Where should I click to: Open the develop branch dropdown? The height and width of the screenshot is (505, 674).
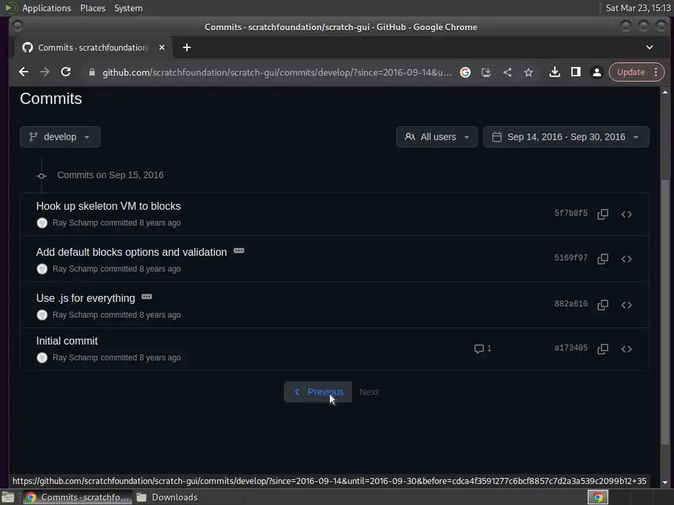[x=60, y=137]
